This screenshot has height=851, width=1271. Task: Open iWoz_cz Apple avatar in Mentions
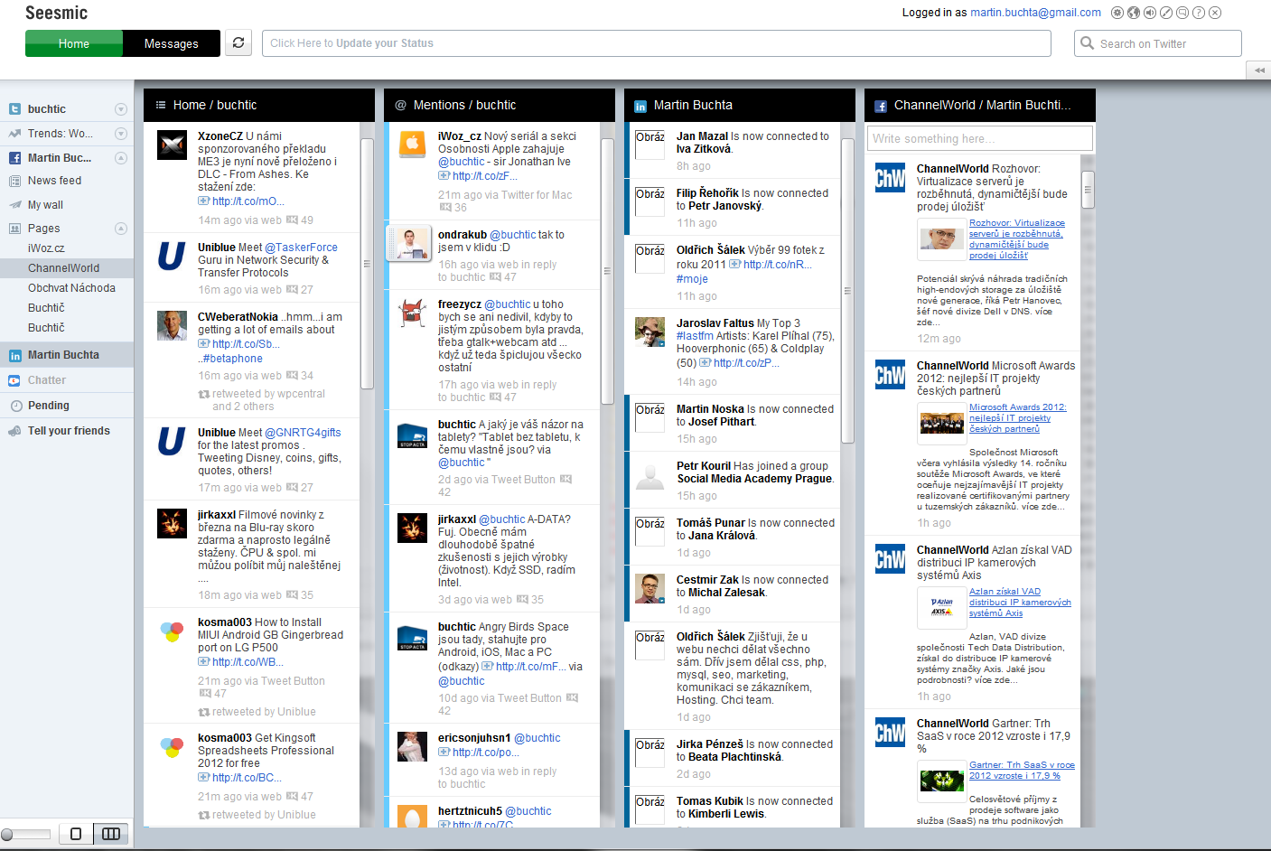412,145
